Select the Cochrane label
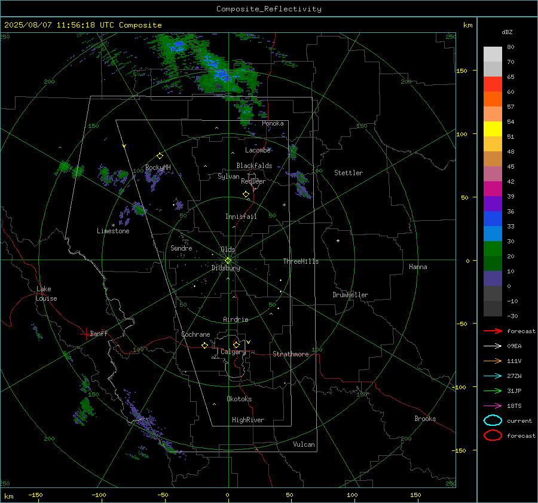This screenshot has height=503, width=538. (x=195, y=334)
